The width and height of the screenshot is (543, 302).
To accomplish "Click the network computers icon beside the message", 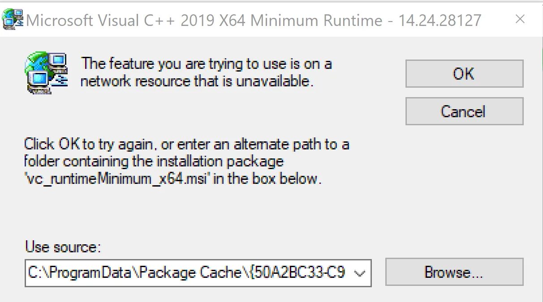I will pyautogui.click(x=47, y=73).
